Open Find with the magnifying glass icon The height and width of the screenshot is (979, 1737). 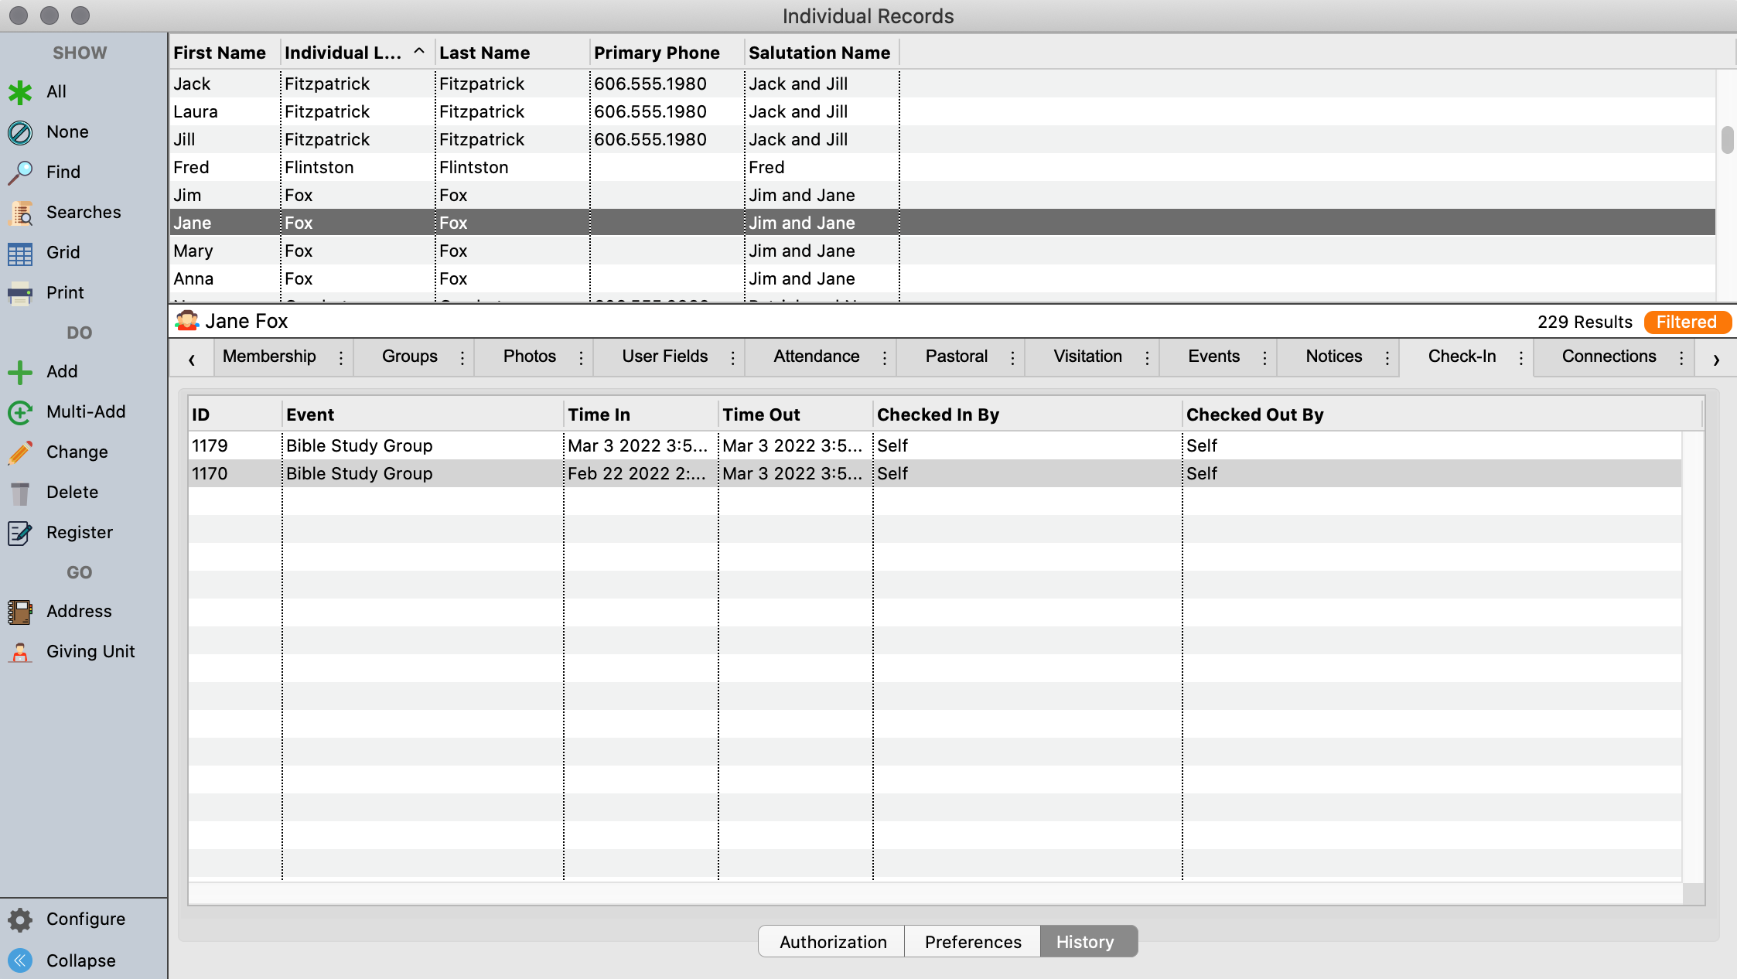click(x=20, y=172)
